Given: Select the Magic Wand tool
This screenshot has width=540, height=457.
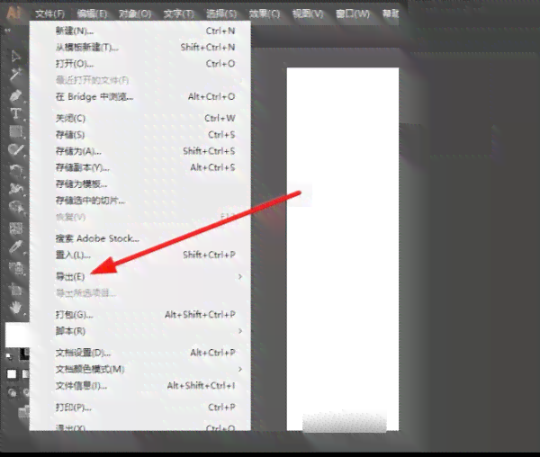Looking at the screenshot, I should [x=16, y=75].
